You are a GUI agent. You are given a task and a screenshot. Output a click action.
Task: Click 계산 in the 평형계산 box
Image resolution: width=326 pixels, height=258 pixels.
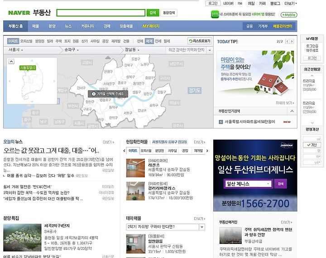(312, 145)
